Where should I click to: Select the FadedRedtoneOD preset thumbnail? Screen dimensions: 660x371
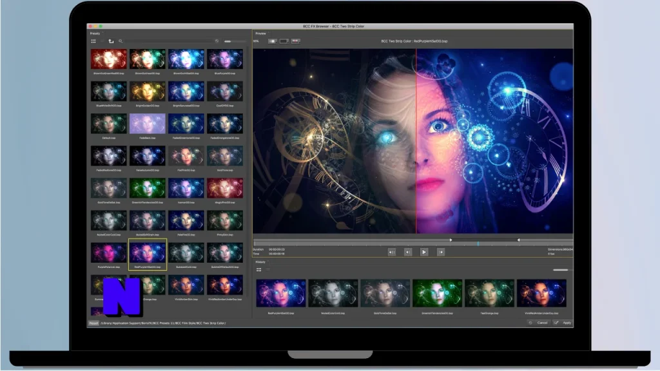pos(108,156)
